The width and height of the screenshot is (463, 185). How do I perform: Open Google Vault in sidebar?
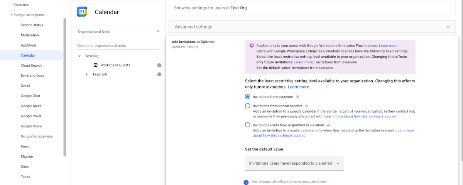tap(31, 116)
